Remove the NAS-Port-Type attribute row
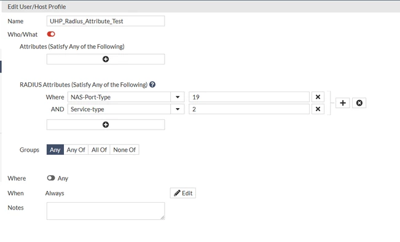This screenshot has height=242, width=400. (318, 97)
